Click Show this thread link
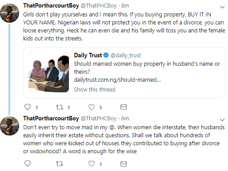This screenshot has width=228, height=171. coord(95,90)
